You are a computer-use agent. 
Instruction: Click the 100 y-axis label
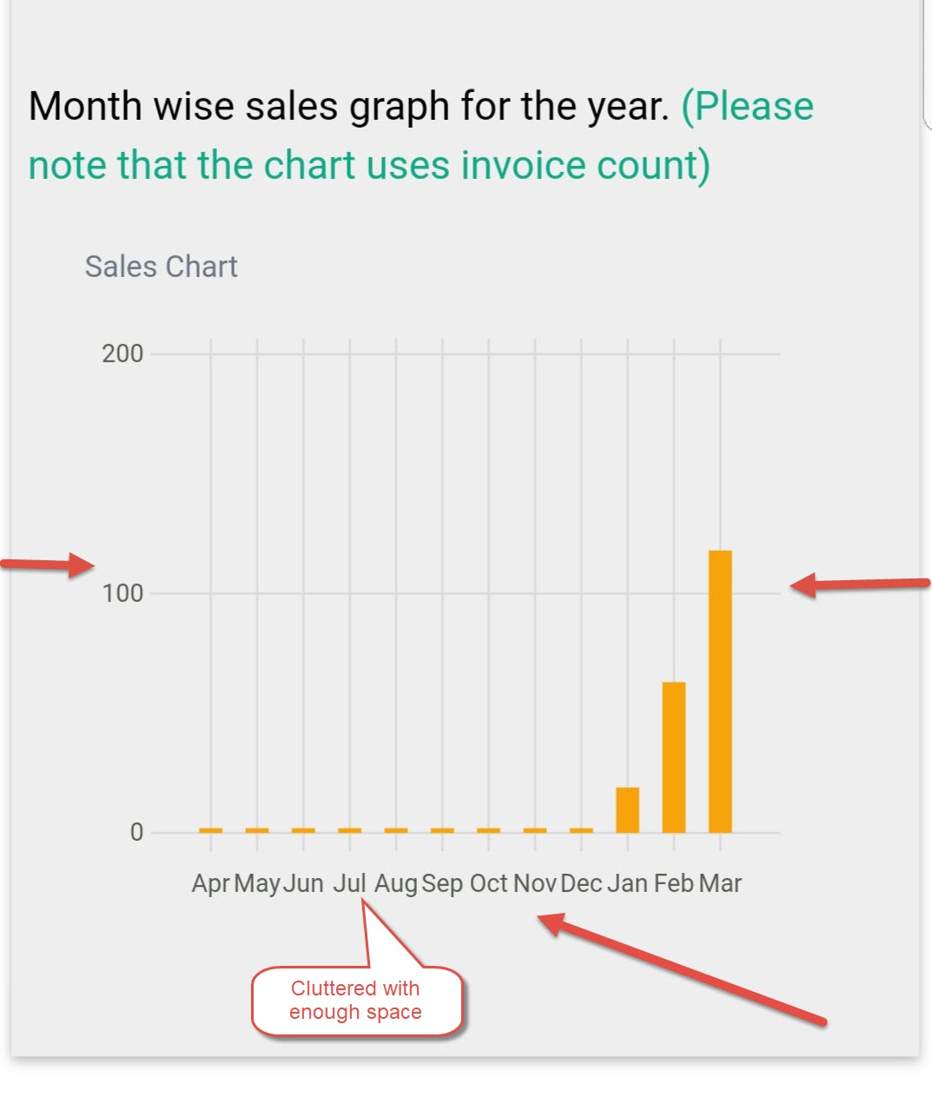(122, 593)
